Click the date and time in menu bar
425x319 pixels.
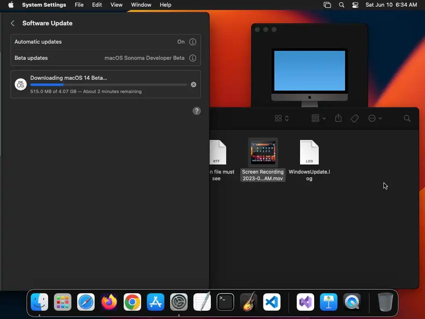click(x=391, y=5)
